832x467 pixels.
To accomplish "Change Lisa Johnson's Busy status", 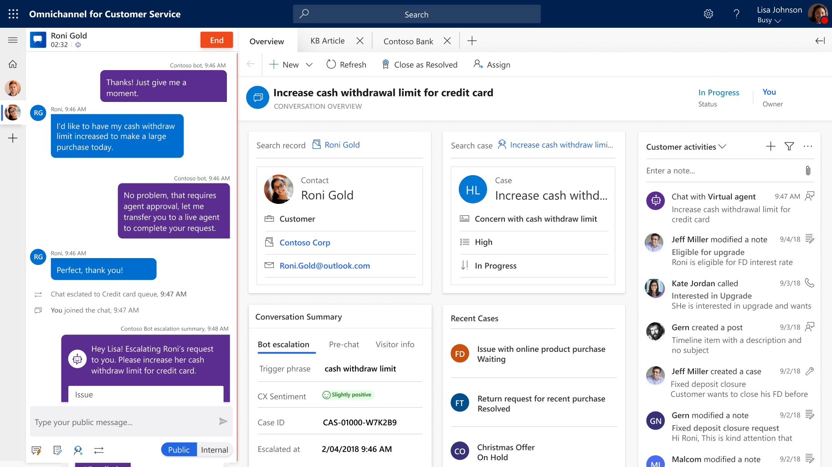I will click(769, 20).
